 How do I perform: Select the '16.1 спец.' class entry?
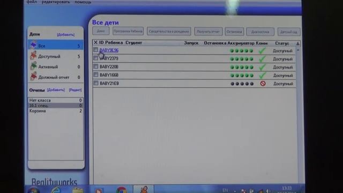pos(56,106)
